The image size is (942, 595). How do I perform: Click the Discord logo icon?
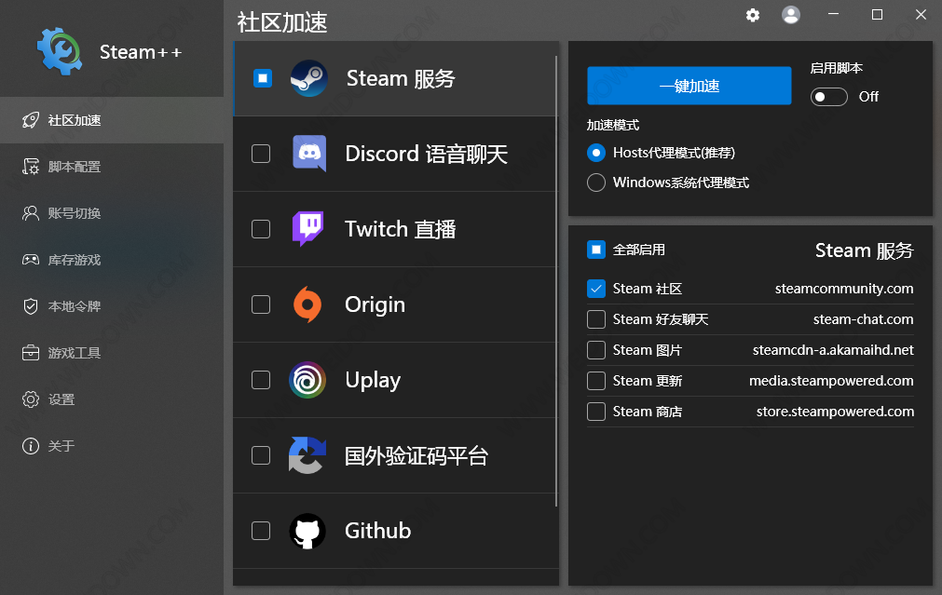pyautogui.click(x=308, y=154)
